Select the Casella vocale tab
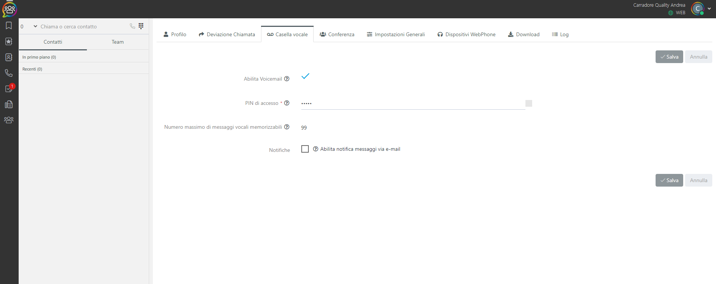 (x=287, y=34)
